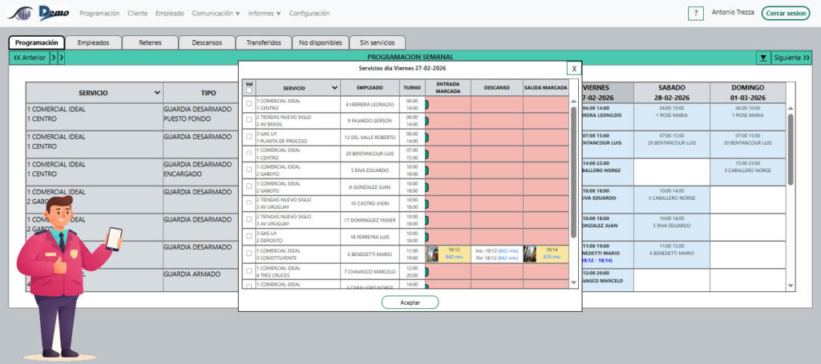Open the Configuración menu item

coord(309,14)
